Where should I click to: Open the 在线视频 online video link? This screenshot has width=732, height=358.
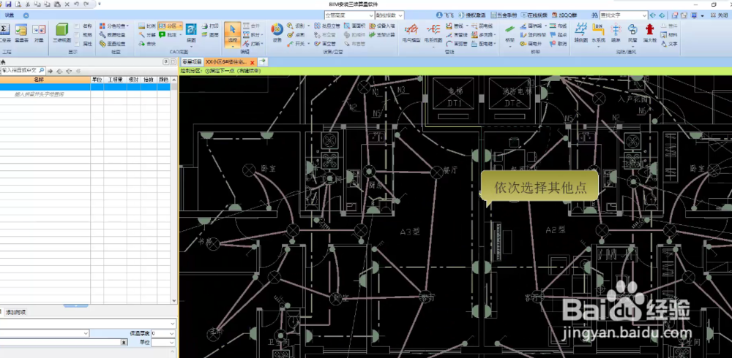(x=534, y=15)
